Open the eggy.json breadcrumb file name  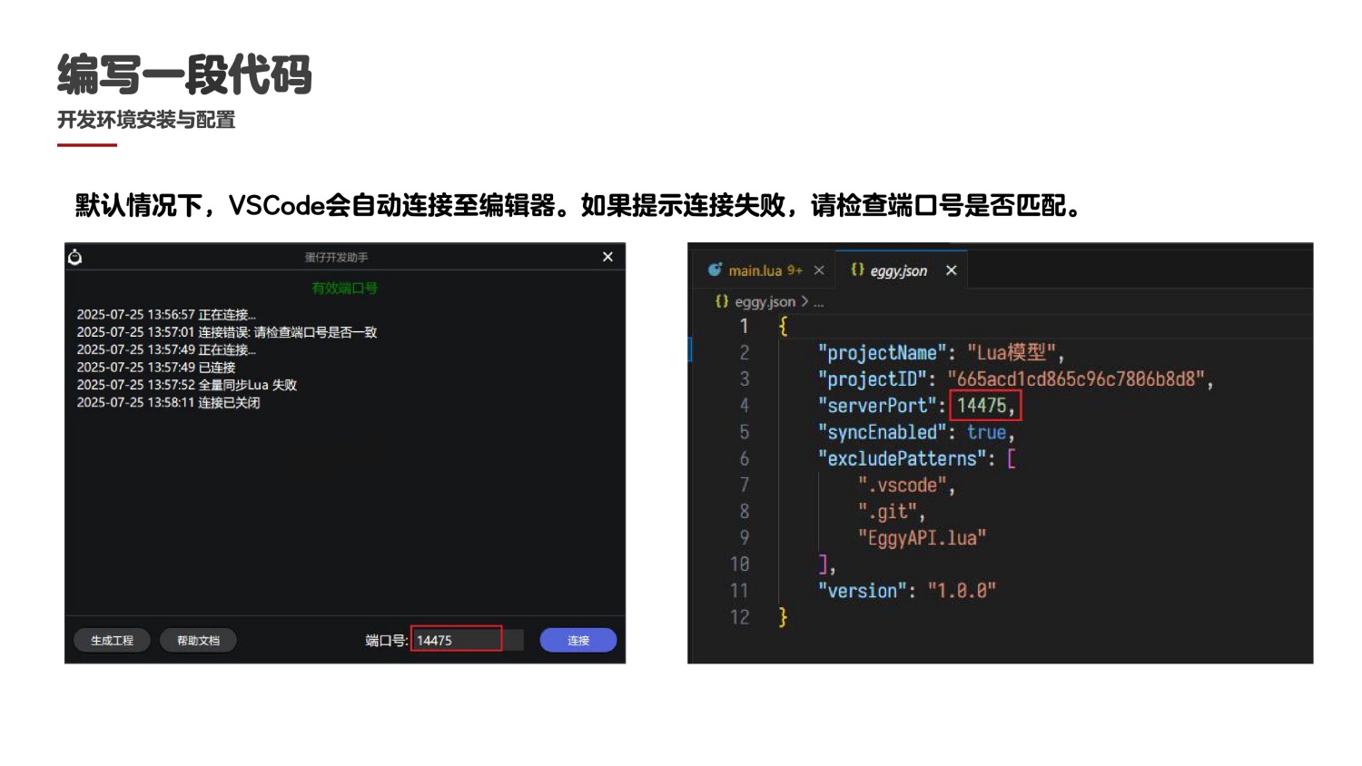(765, 302)
